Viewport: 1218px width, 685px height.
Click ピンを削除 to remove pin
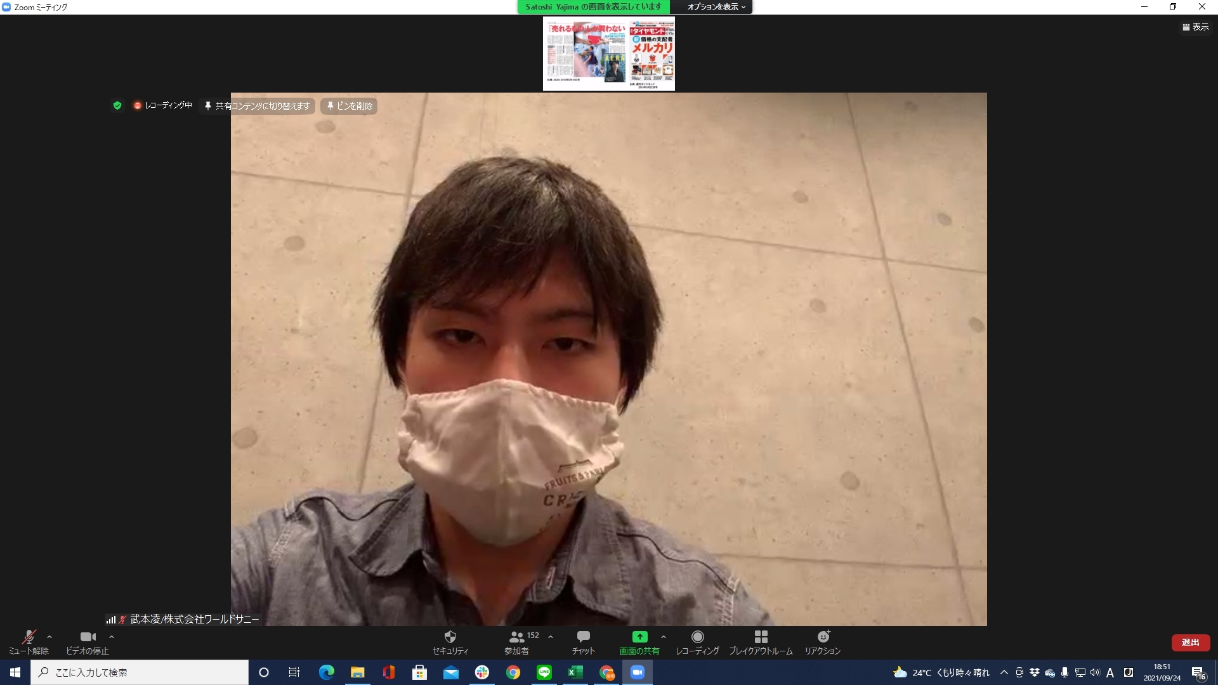coord(349,106)
